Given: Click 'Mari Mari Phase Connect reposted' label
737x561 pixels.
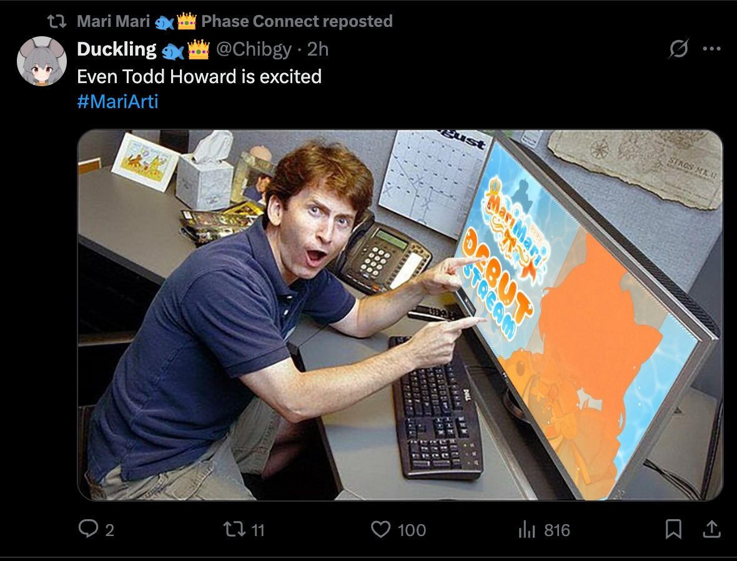Looking at the screenshot, I should 235,21.
